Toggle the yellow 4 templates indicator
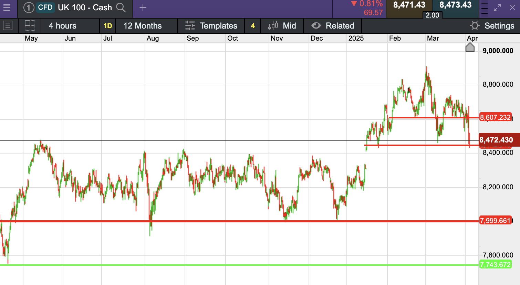This screenshot has height=285, width=520. click(x=253, y=26)
